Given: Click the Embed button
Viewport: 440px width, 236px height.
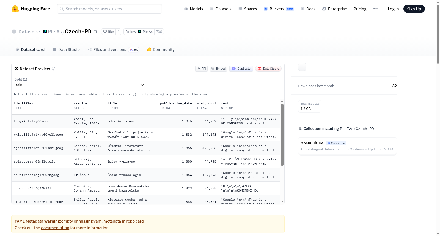Looking at the screenshot, I should tap(219, 69).
